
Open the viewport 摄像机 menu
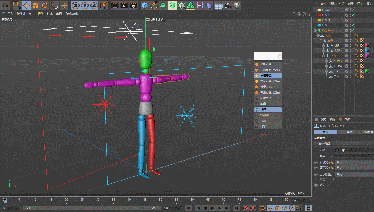tap(21, 14)
